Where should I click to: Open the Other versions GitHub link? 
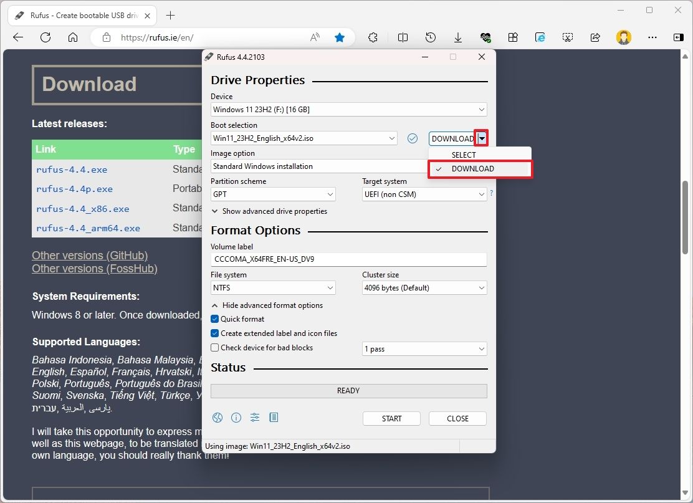[x=89, y=255]
